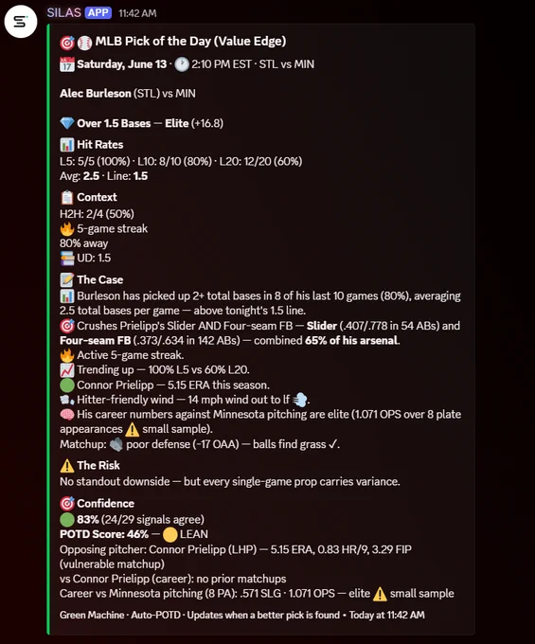Click the calendar emoji beside Saturday, June 13

point(67,64)
